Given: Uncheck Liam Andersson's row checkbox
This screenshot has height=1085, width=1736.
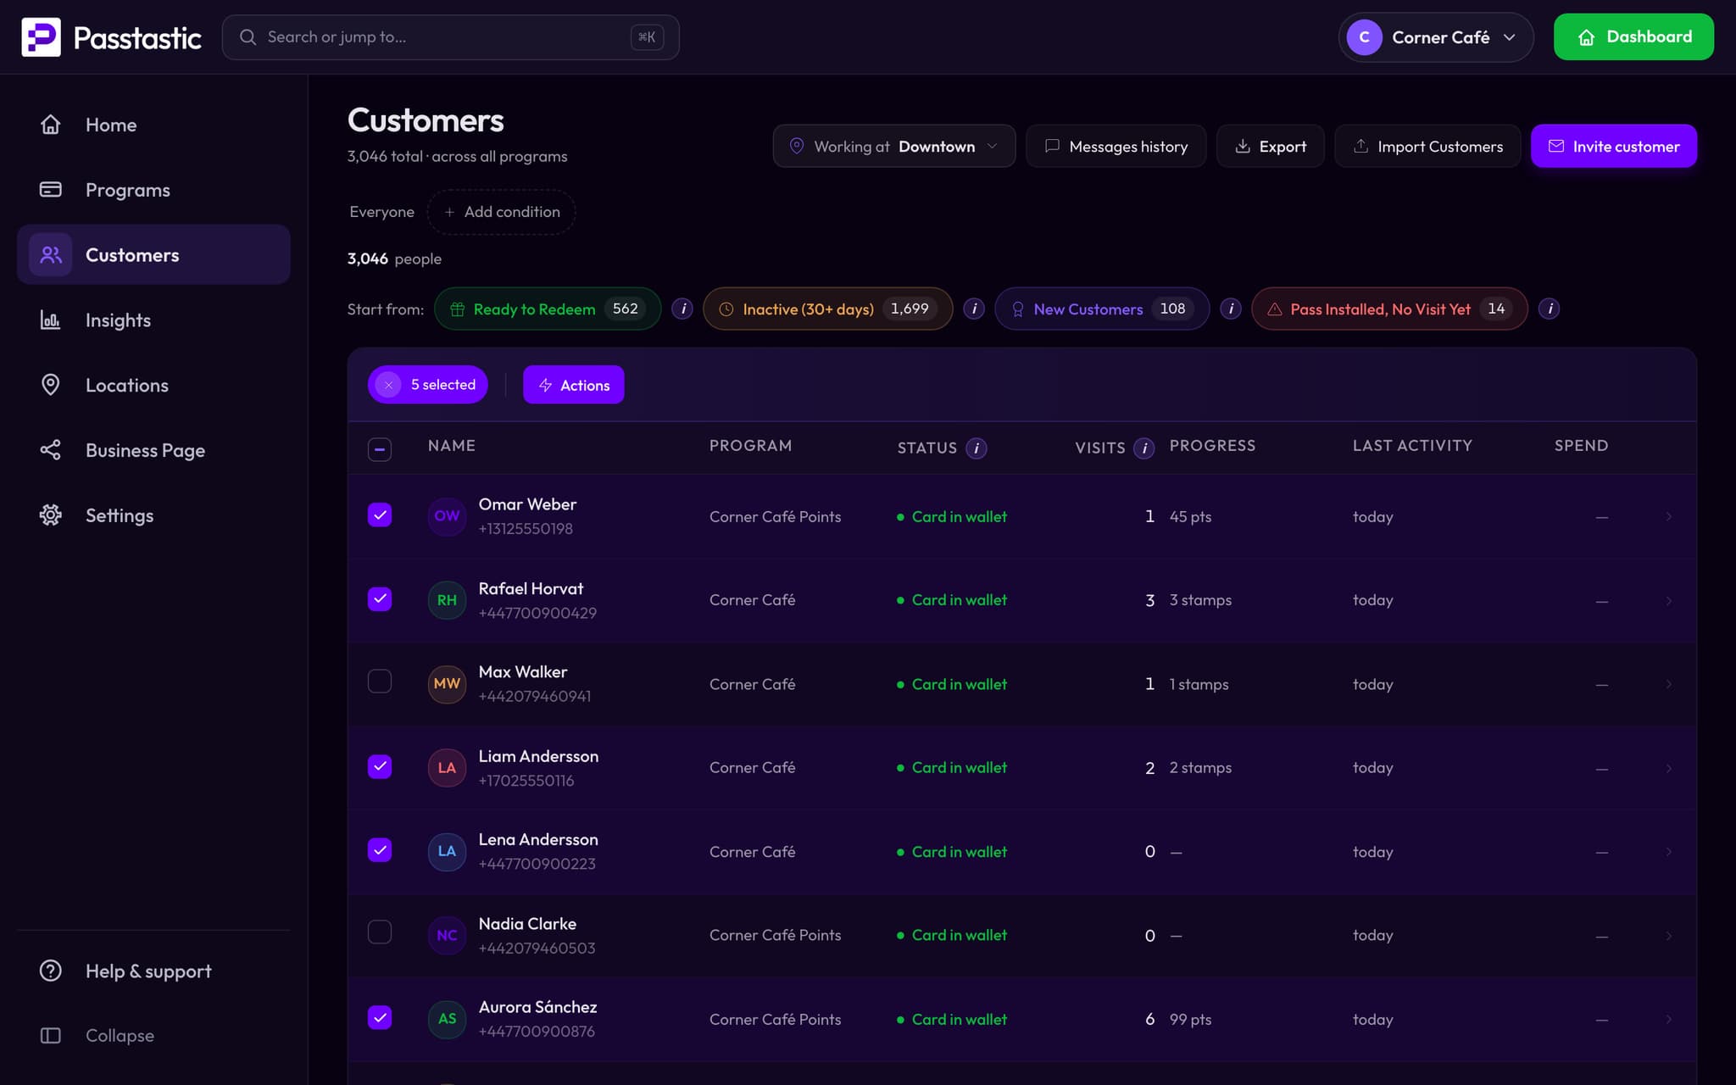Looking at the screenshot, I should (x=380, y=766).
